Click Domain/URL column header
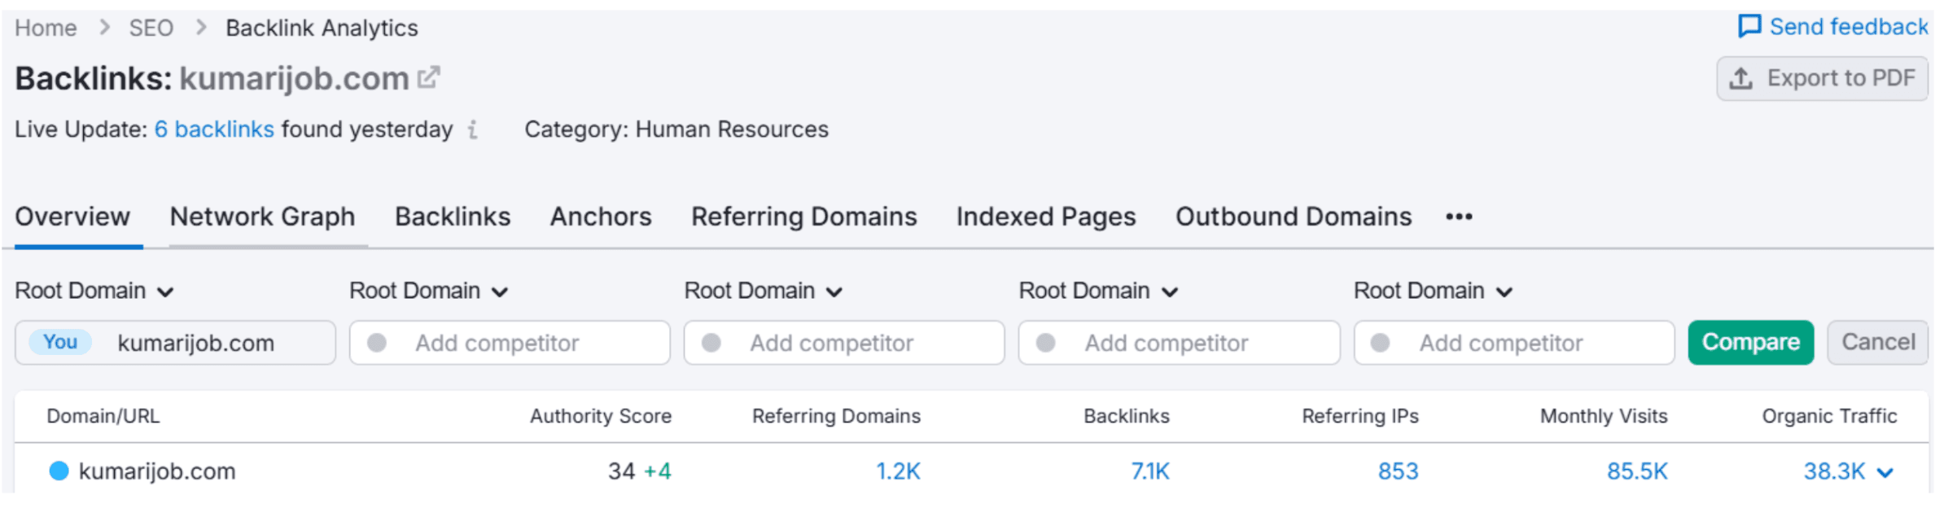 coord(103,416)
